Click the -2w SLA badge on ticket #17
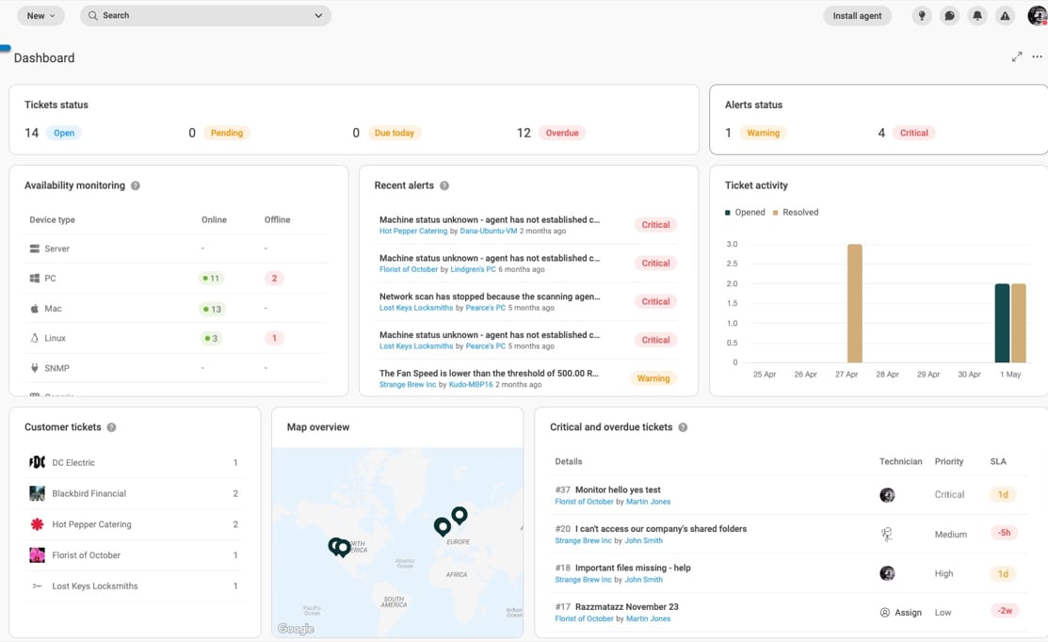 (1005, 611)
